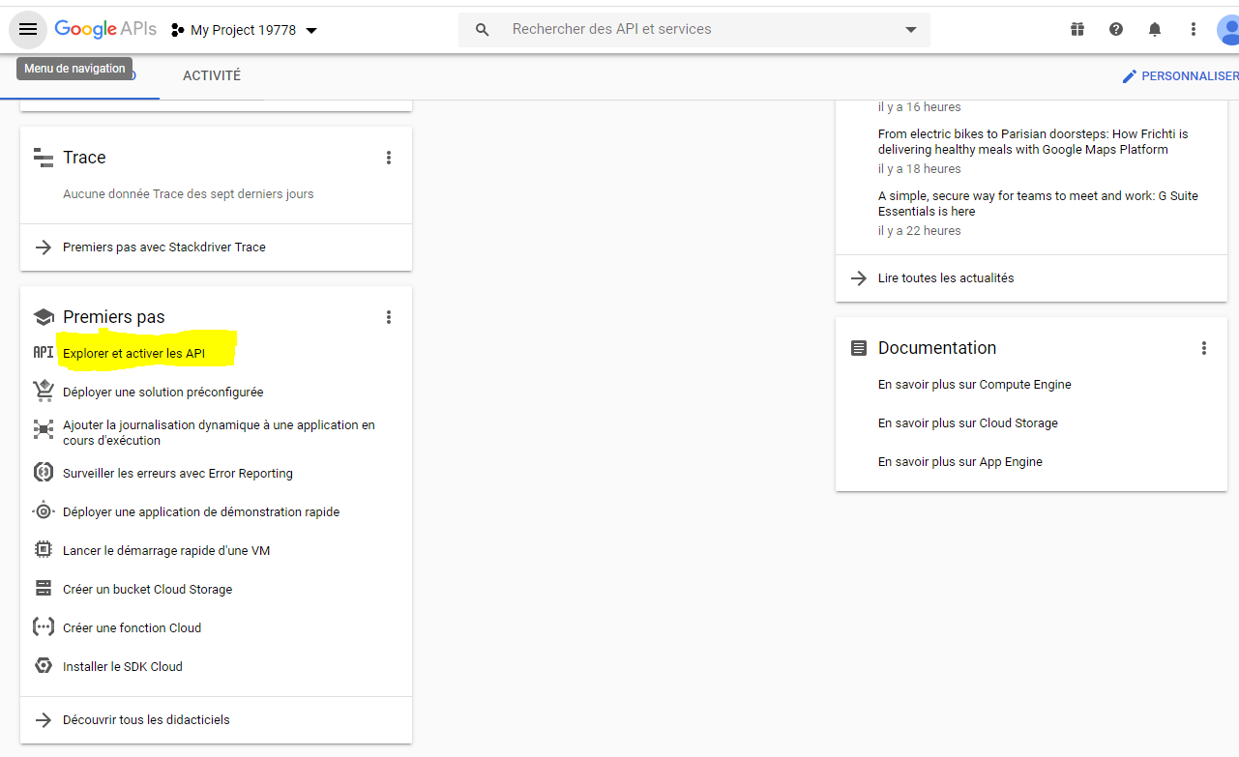Screen dimensions: 1239x757
Task: Click the Cloud SDK hexagon icon
Action: (43, 666)
